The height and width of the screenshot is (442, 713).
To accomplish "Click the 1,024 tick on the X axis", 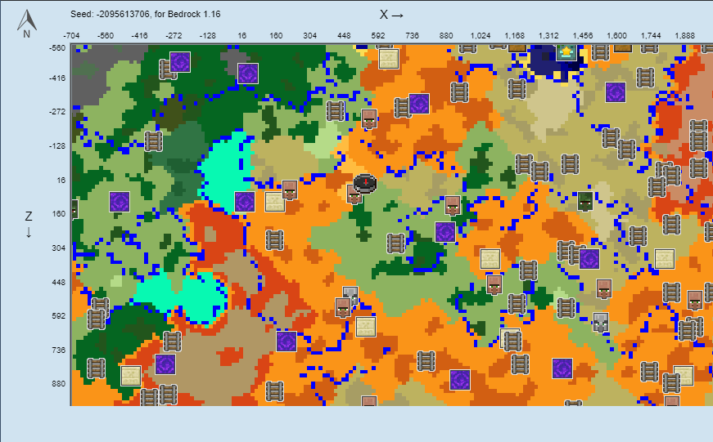I will (x=481, y=36).
